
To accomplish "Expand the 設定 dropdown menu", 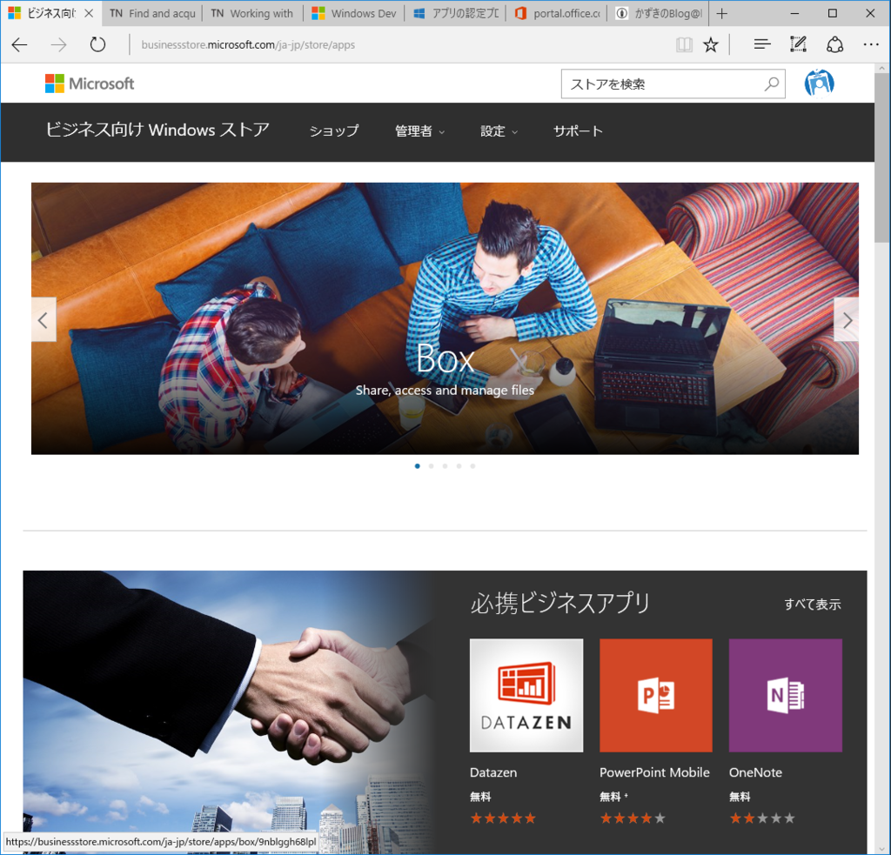I will coord(499,130).
